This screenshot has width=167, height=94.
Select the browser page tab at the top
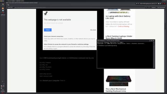click(x=22, y=3)
